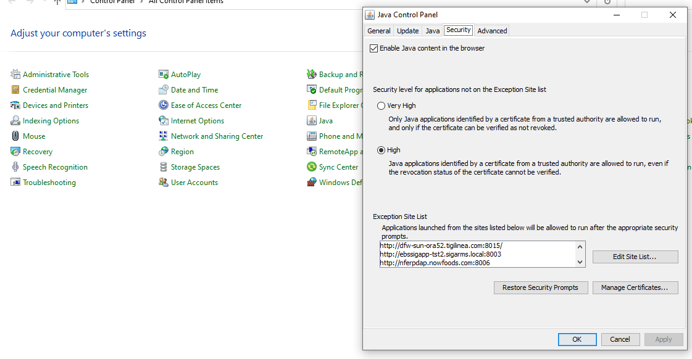Open Recovery icon
The height and width of the screenshot is (359, 692).
click(x=15, y=151)
